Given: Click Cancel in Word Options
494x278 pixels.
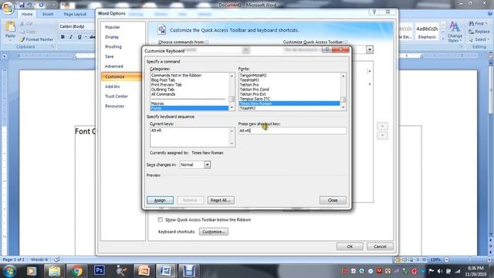Looking at the screenshot, I should pyautogui.click(x=380, y=246).
